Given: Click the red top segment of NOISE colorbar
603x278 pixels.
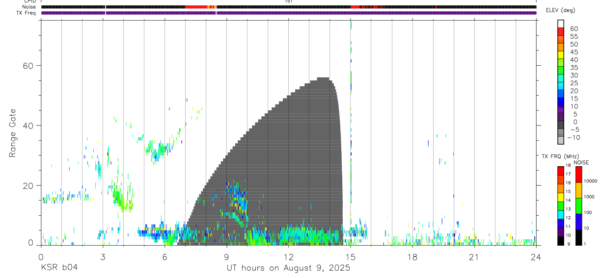Looking at the screenshot, I should [579, 175].
